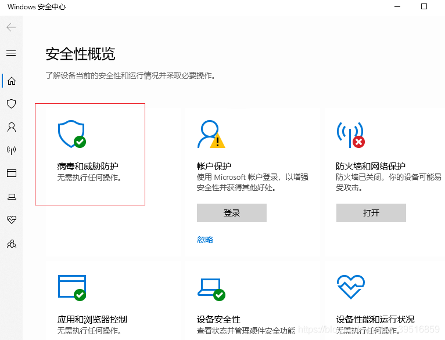Open family options sidebar icon

(x=12, y=244)
